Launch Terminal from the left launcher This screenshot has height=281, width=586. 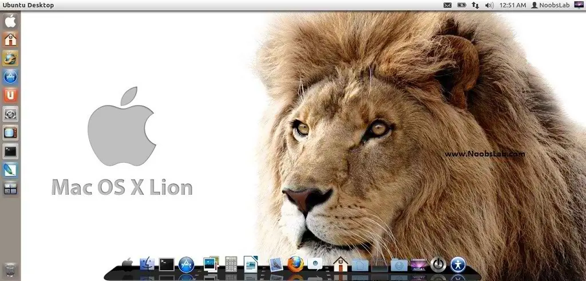(10, 151)
